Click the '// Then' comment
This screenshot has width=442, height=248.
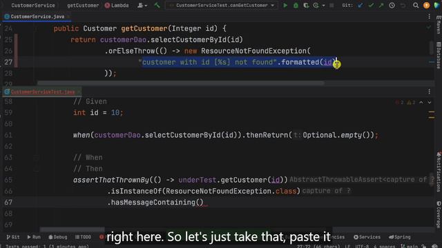click(88, 169)
